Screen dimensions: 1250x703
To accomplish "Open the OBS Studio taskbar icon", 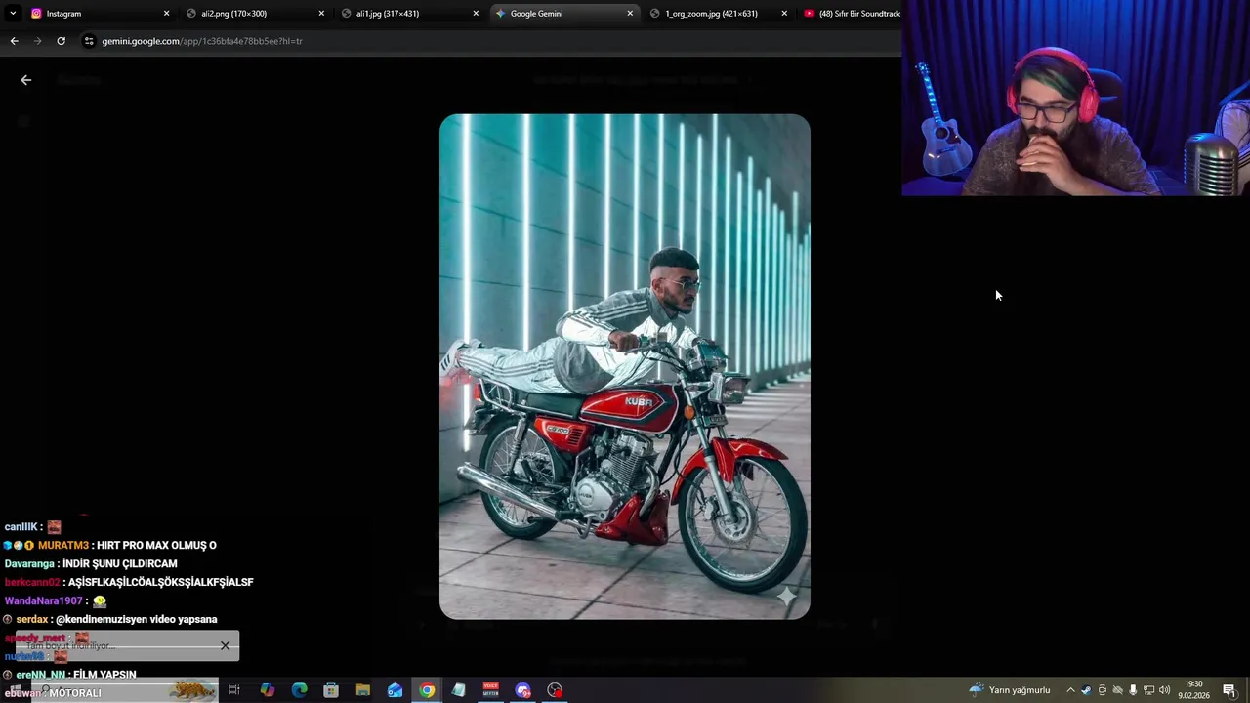I will tap(555, 690).
